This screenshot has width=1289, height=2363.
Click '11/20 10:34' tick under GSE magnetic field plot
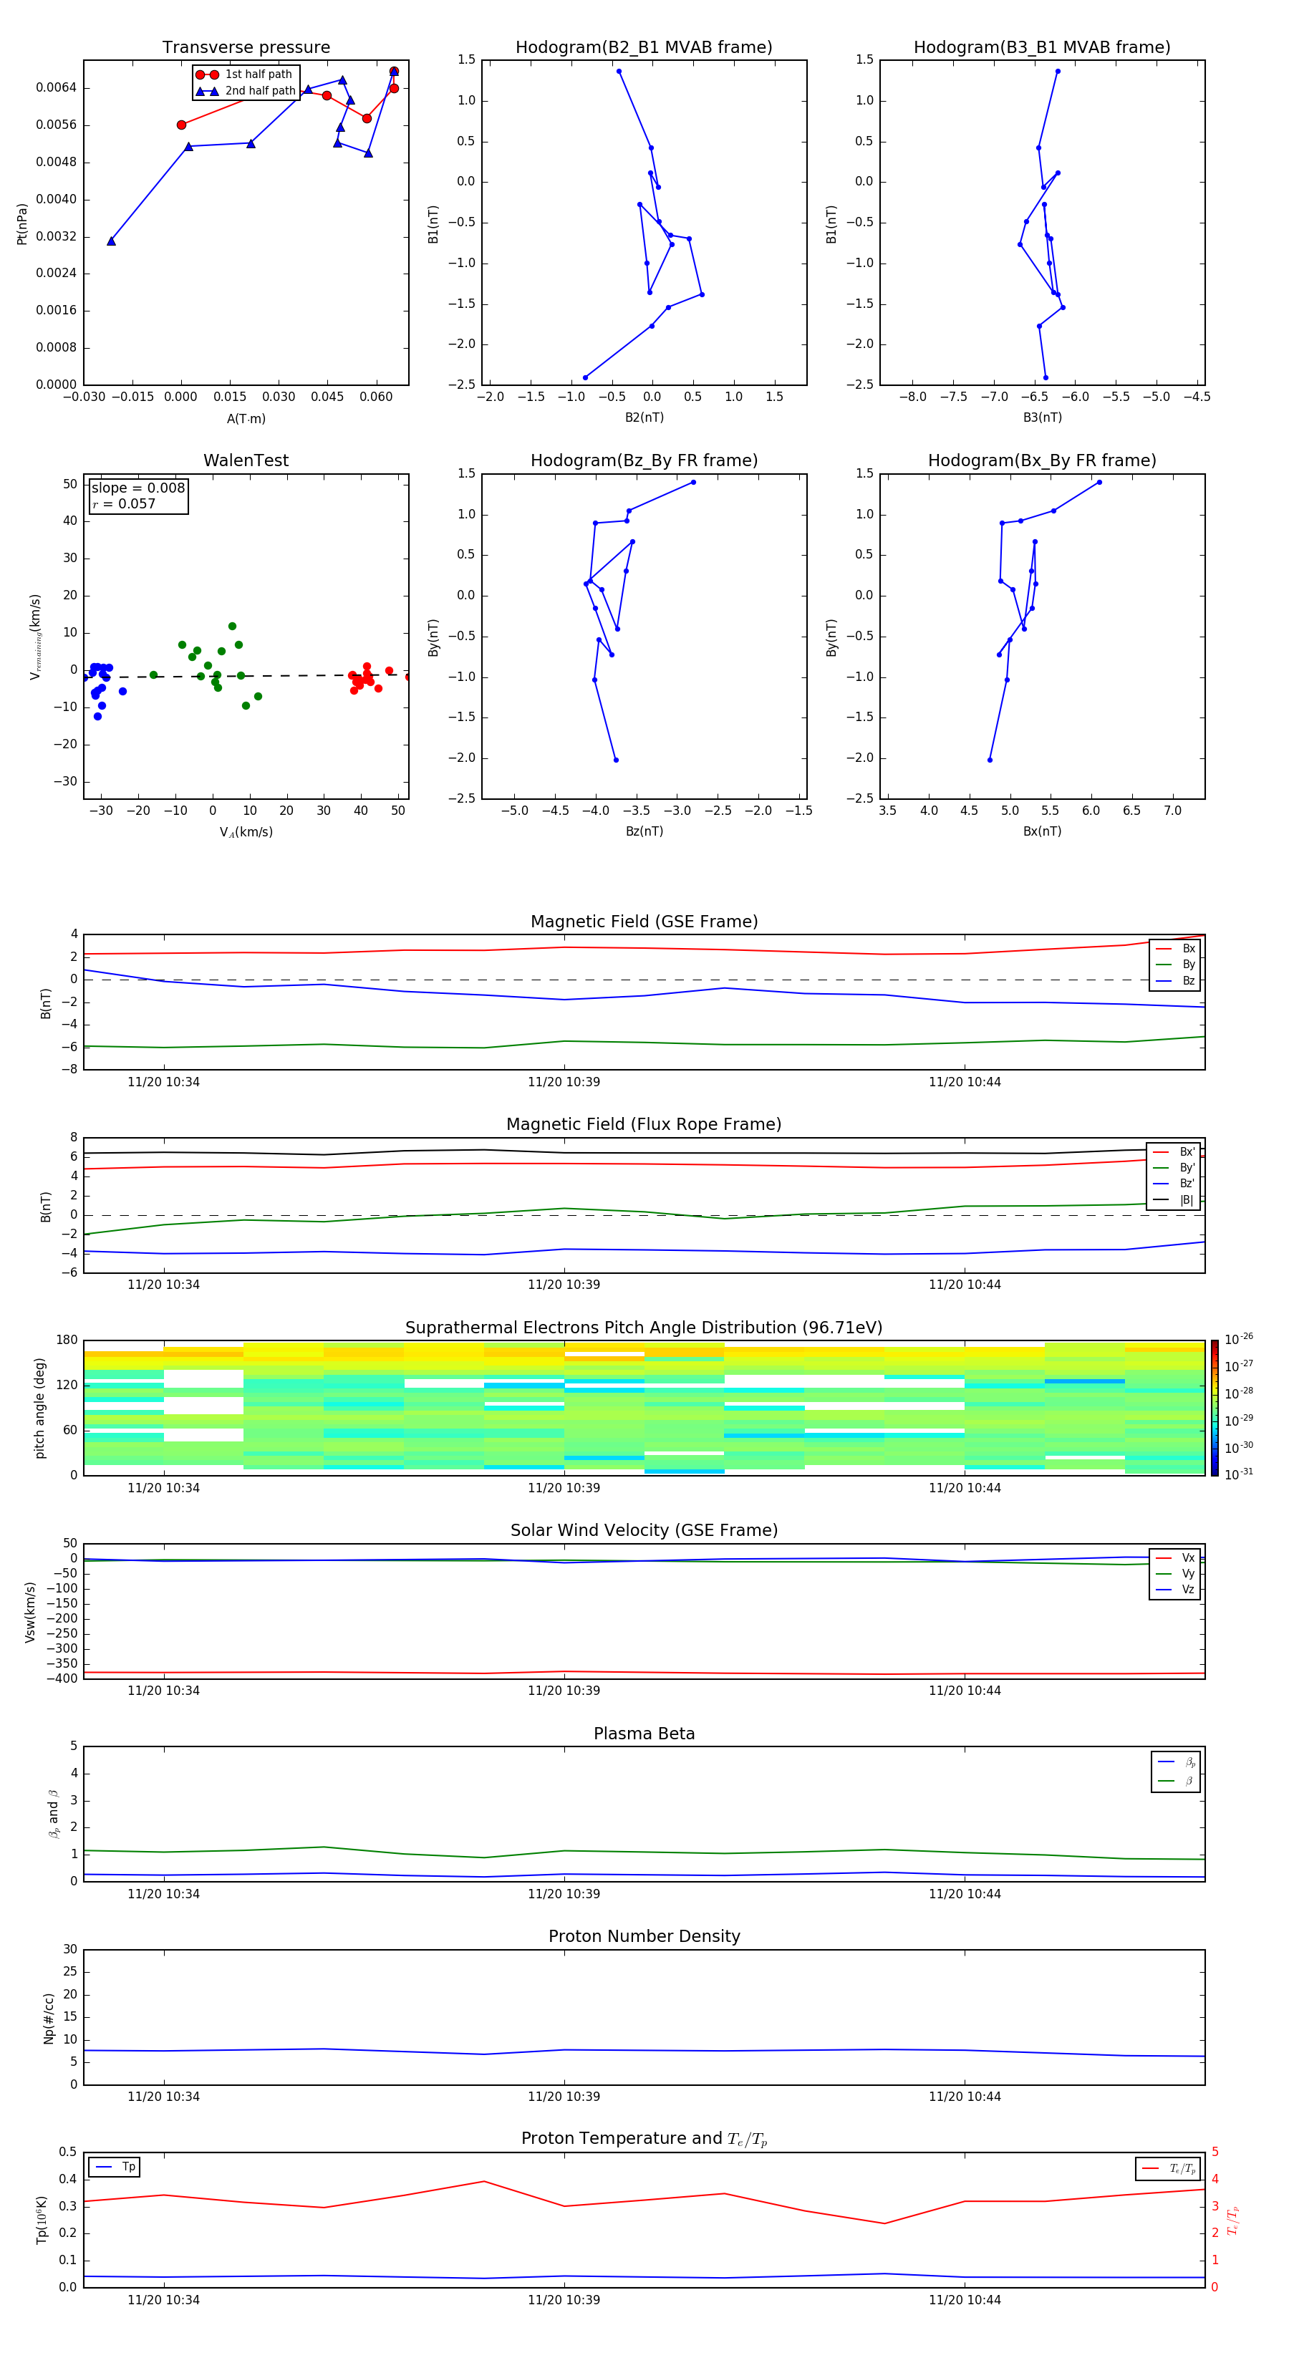click(x=163, y=1081)
